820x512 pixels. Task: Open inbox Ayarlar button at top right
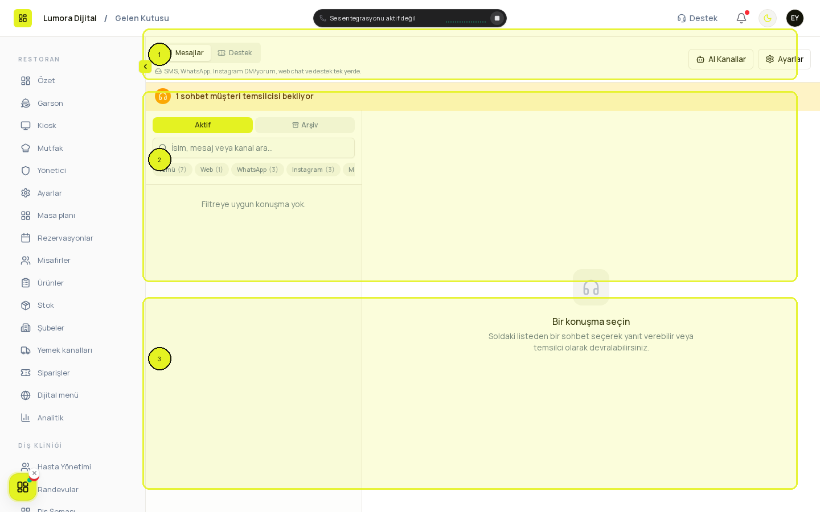click(x=784, y=59)
